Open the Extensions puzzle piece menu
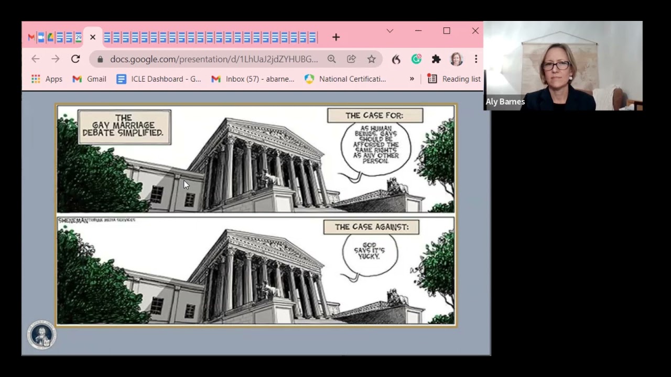The width and height of the screenshot is (671, 377). point(436,59)
